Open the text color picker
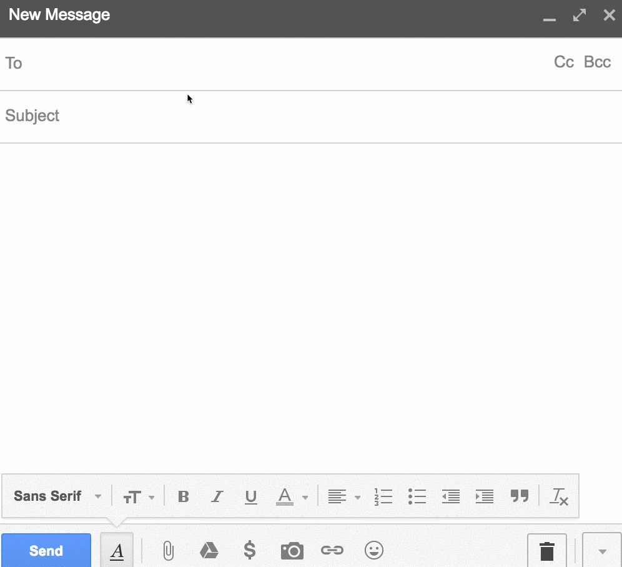 (x=292, y=496)
